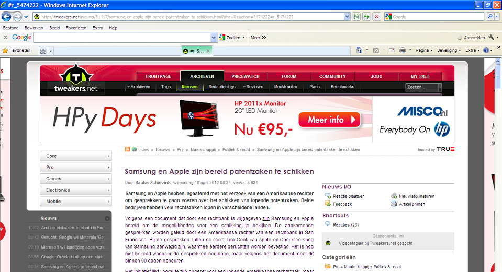
Task: Expand the Electronics sidebar category
Action: tap(76, 190)
